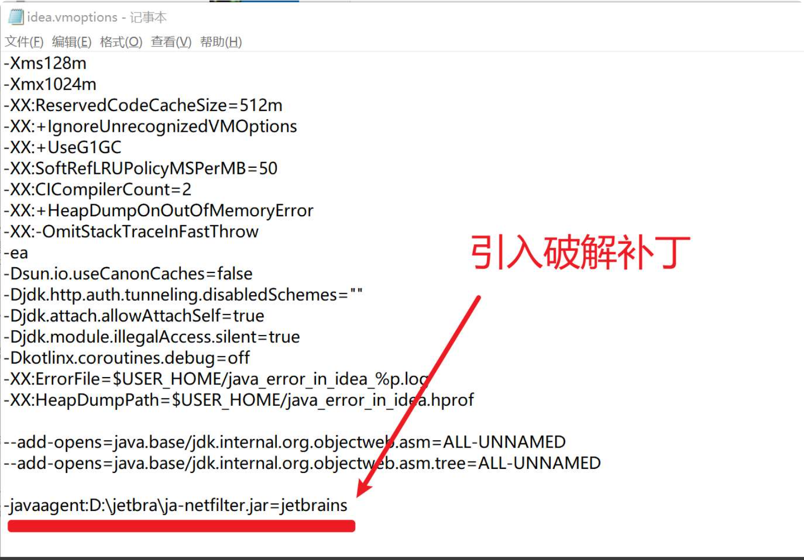This screenshot has height=560, width=804.
Task: Open the 查看(V) menu
Action: [x=171, y=42]
